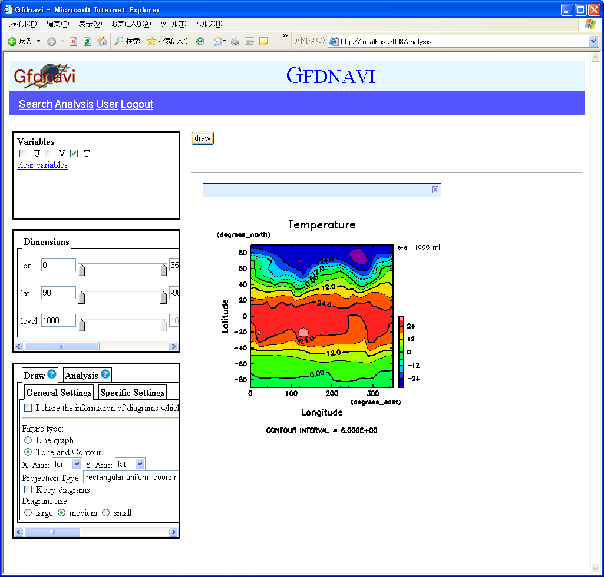
Task: Click the Home page icon
Action: coord(102,41)
